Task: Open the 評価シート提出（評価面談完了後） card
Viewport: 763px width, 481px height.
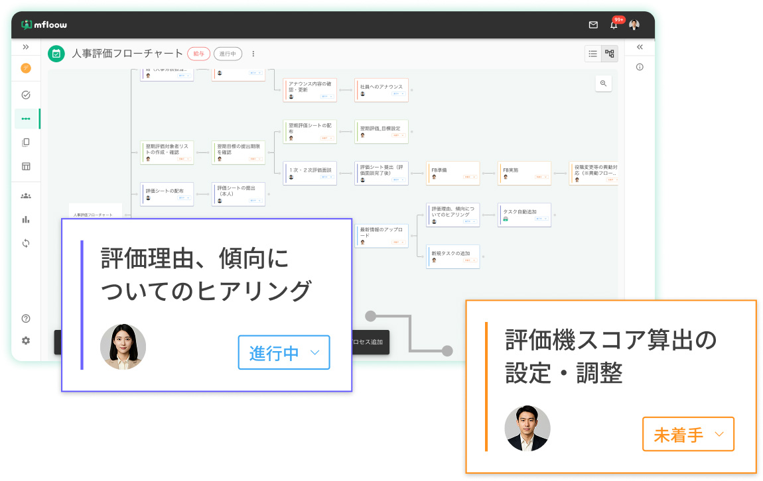Action: click(381, 174)
